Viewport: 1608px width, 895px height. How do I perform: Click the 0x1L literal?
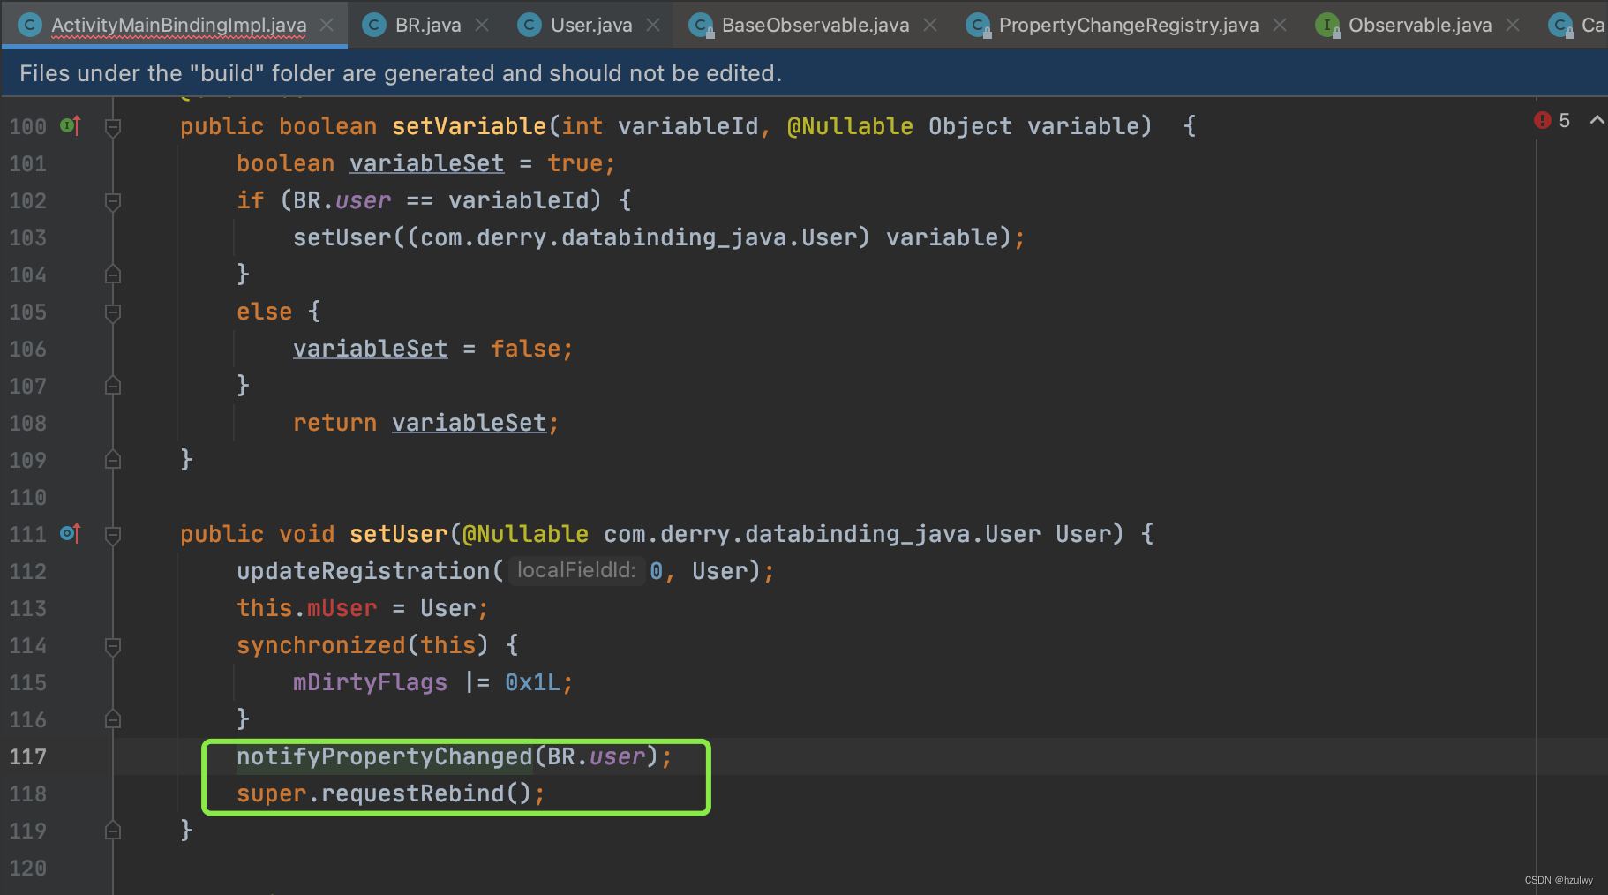tap(533, 682)
